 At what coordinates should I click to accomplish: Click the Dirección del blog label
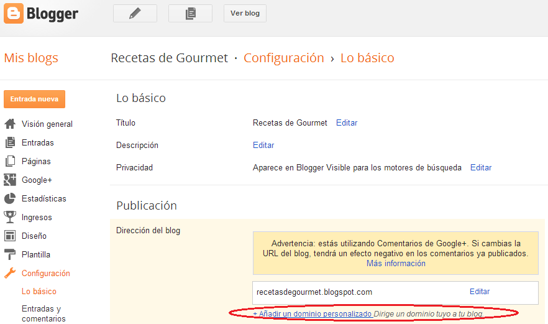point(148,231)
